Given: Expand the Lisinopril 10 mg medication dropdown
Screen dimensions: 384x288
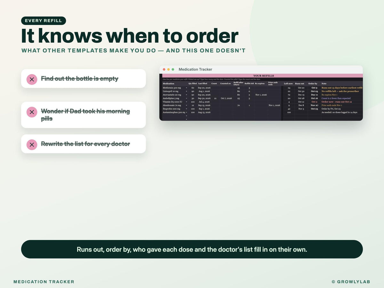Looking at the screenshot, I should [x=187, y=91].
